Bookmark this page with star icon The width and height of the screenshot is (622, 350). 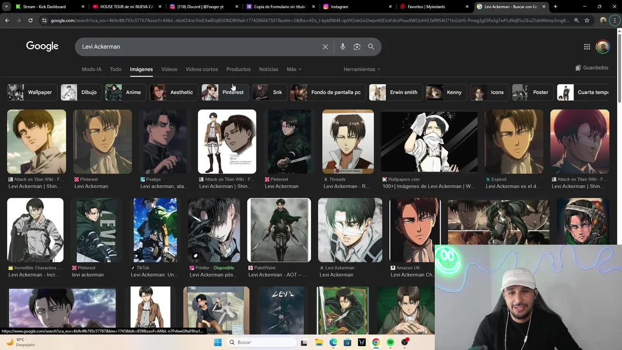pos(587,20)
